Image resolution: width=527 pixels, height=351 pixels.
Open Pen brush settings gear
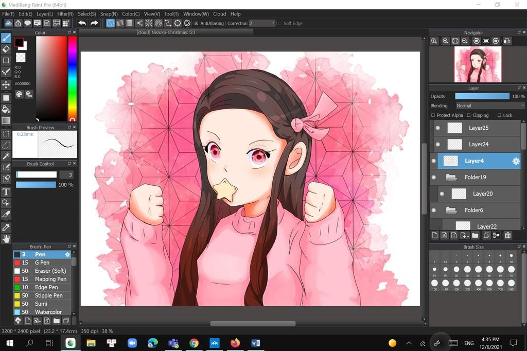coord(67,255)
